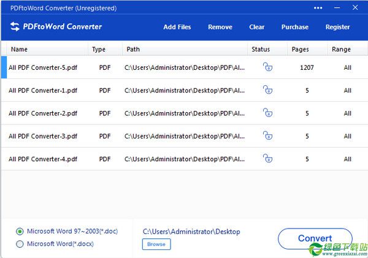
Task: Open the Add Files menu item
Action: click(177, 27)
